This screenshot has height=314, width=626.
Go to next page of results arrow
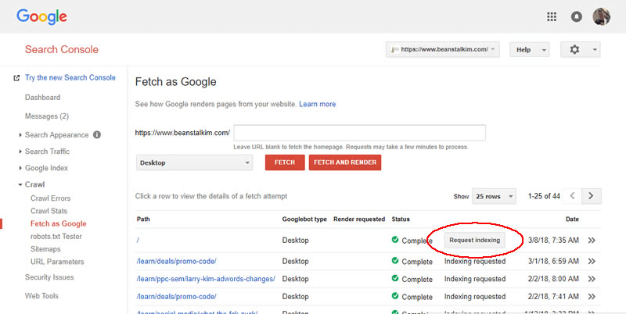[592, 195]
